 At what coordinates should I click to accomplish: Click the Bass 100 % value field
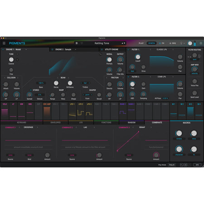coord(41,83)
